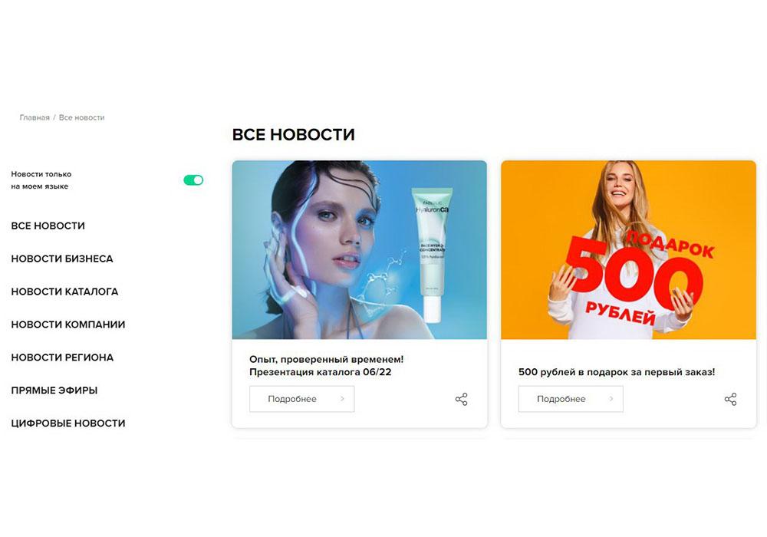Image resolution: width=767 pixels, height=537 pixels.
Task: Click Главная breadcrumb link
Action: point(35,117)
